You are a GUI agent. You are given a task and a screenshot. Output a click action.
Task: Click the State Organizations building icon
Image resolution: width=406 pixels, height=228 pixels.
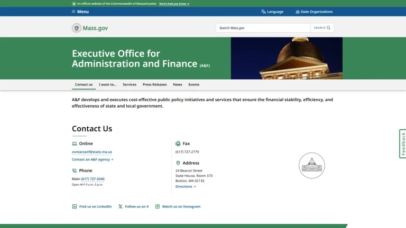(x=298, y=12)
